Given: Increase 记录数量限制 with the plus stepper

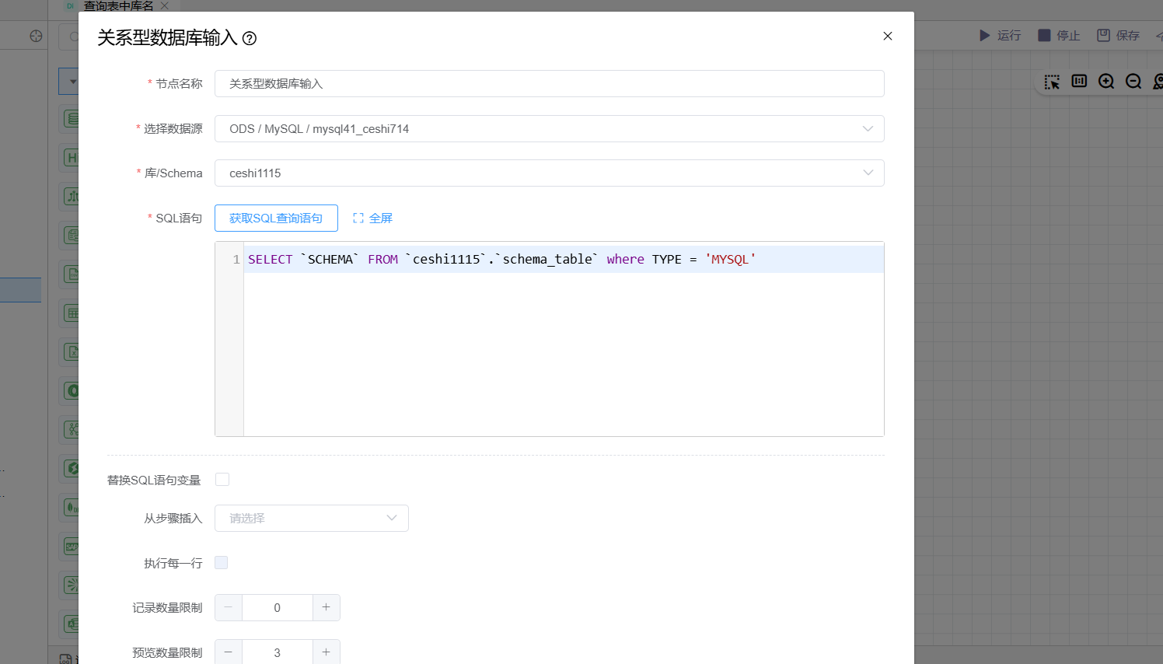Looking at the screenshot, I should (327, 607).
